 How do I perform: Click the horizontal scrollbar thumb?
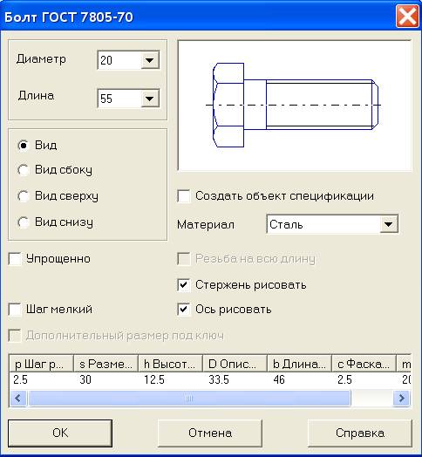point(189,398)
